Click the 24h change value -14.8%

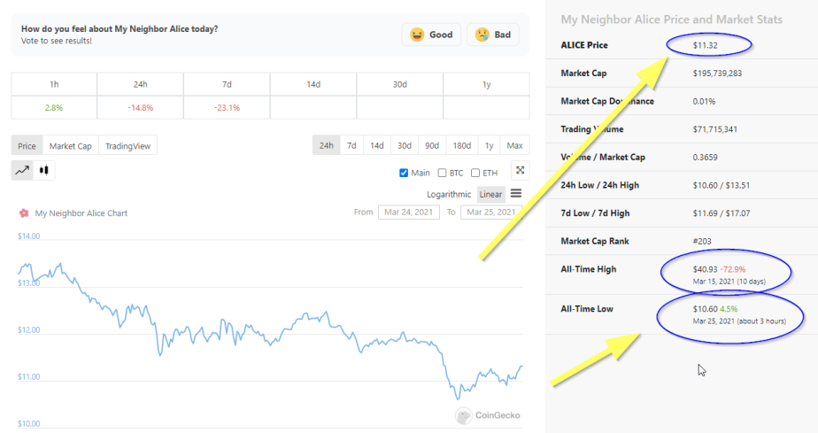point(141,107)
